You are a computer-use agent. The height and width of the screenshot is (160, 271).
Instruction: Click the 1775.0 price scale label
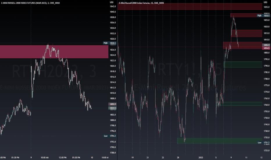click(267, 85)
